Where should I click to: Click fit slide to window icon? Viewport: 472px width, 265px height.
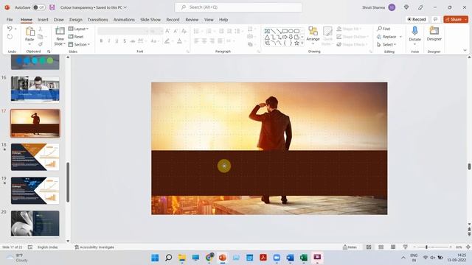[x=468, y=247]
